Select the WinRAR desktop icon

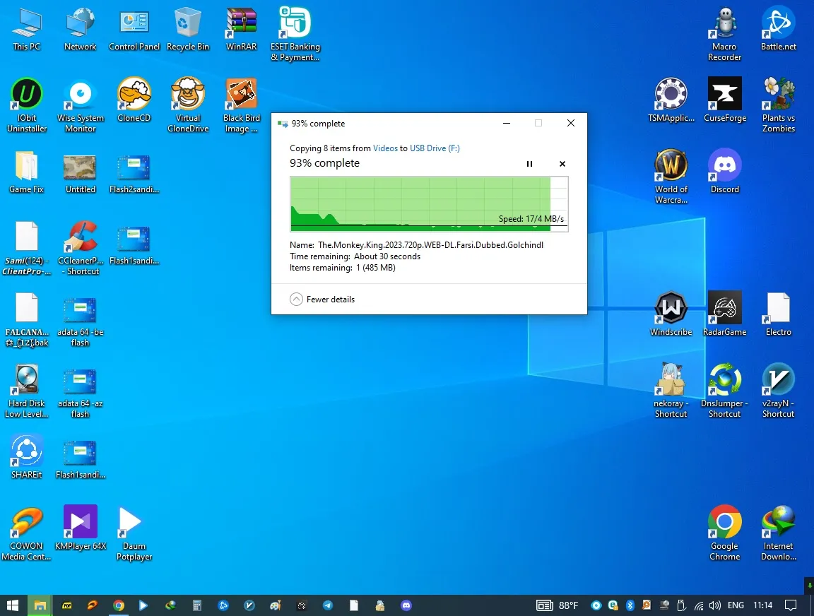(242, 29)
